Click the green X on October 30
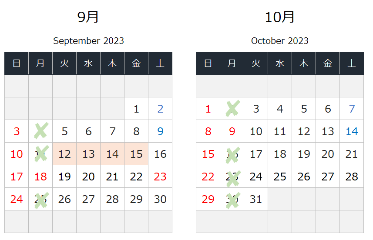 pos(233,200)
